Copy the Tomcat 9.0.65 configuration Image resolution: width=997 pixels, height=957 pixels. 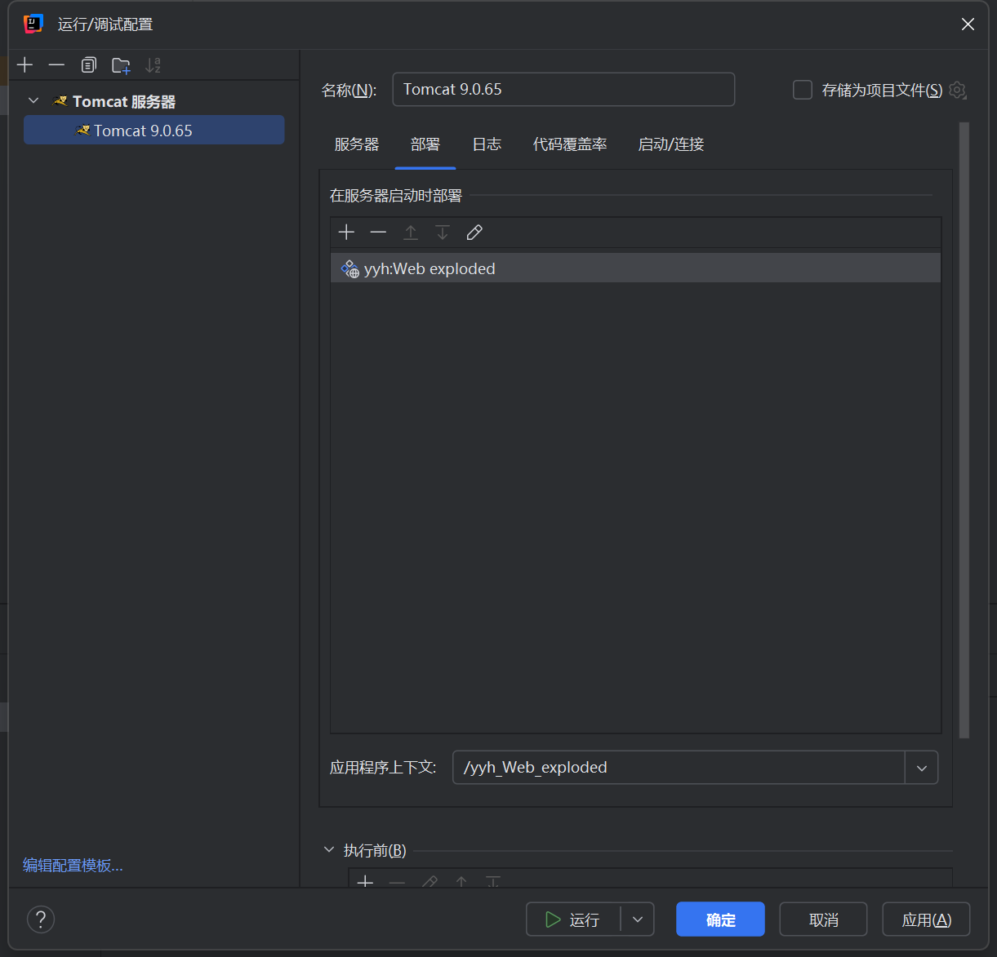pyautogui.click(x=88, y=64)
